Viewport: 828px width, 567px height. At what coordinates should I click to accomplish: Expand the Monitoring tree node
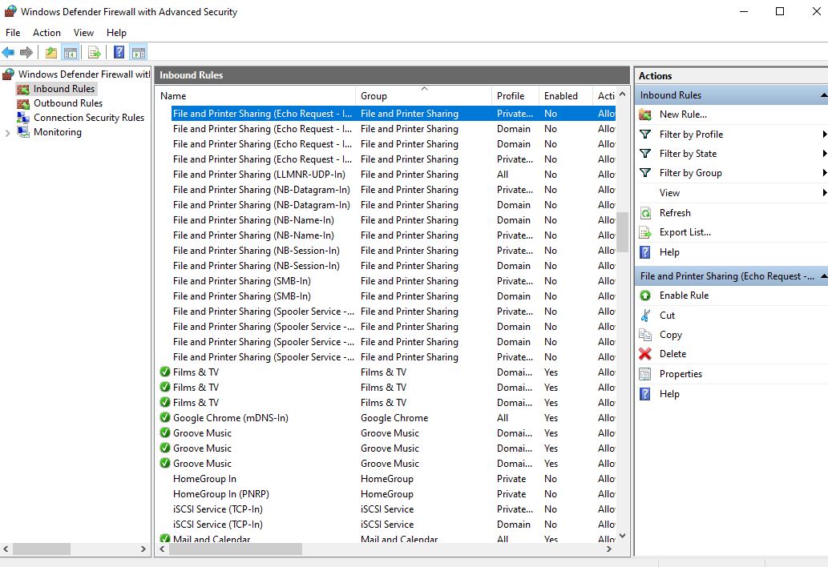point(7,133)
